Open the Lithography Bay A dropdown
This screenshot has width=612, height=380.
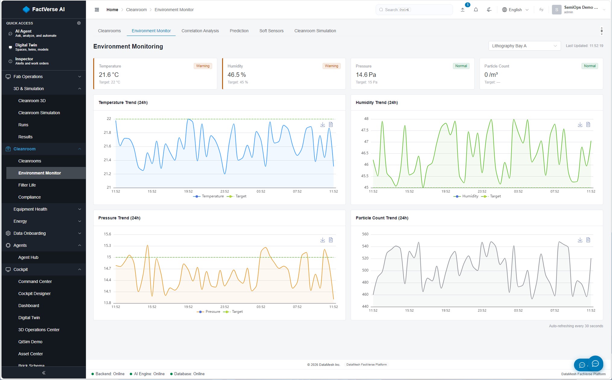click(524, 46)
